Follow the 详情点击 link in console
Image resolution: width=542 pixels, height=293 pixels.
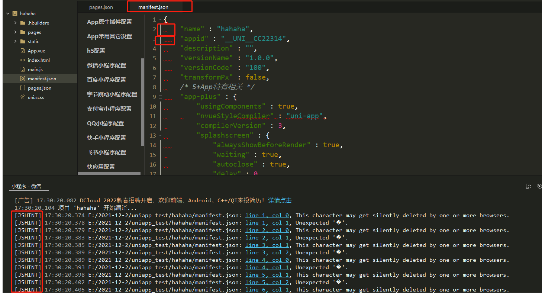click(280, 200)
